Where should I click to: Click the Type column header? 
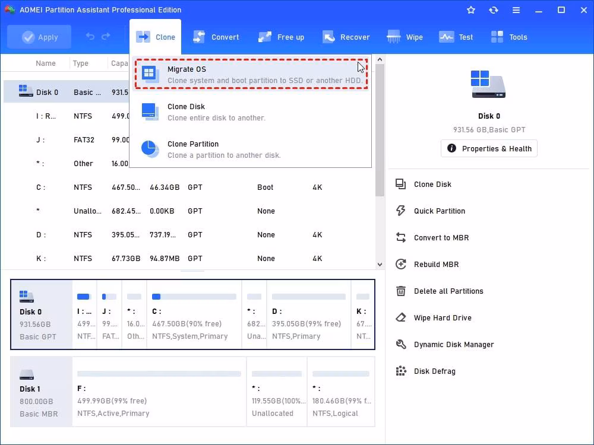[x=80, y=63]
